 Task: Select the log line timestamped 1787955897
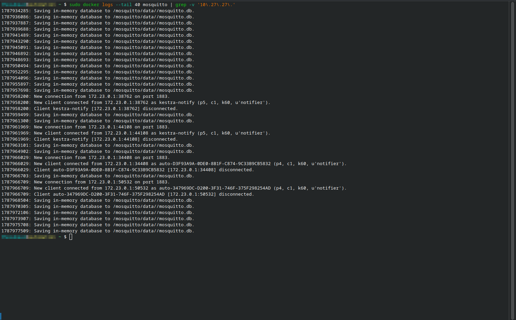coord(98,84)
